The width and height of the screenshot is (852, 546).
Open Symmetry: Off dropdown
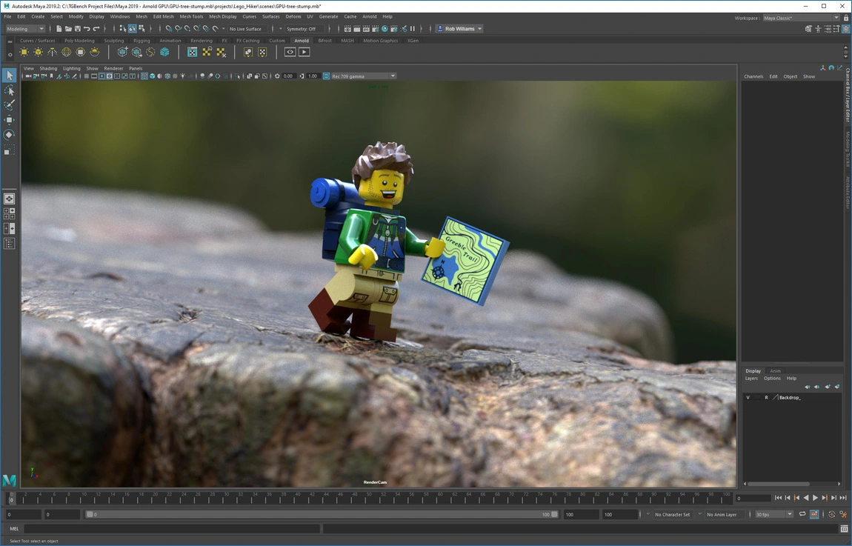[304, 29]
